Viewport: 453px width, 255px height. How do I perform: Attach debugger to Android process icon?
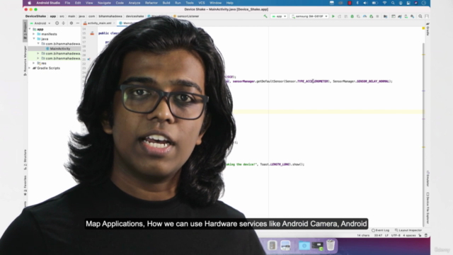coord(371,16)
